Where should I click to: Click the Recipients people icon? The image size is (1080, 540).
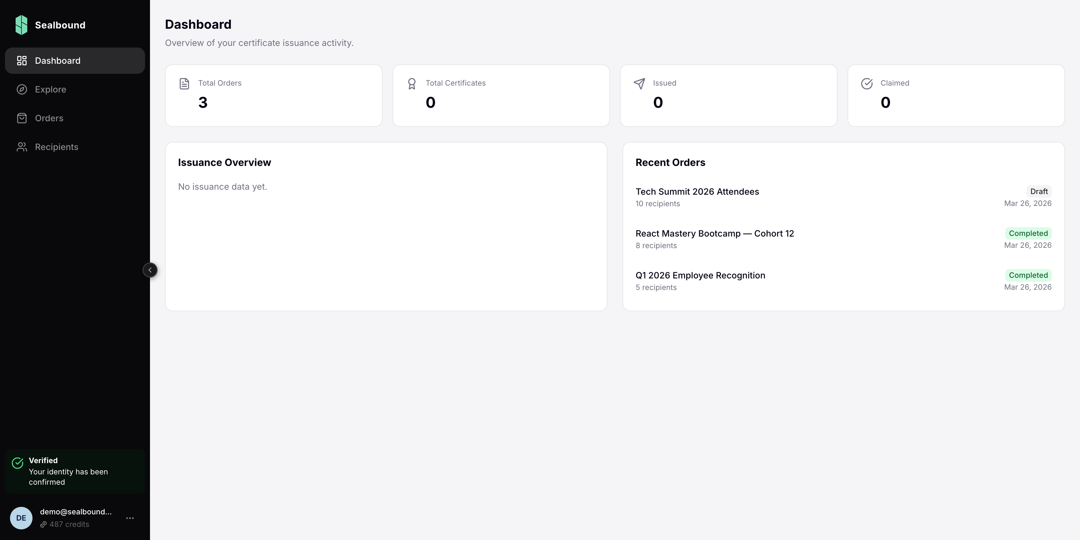pyautogui.click(x=22, y=147)
